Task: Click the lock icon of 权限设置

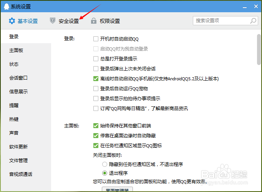Action: point(94,21)
